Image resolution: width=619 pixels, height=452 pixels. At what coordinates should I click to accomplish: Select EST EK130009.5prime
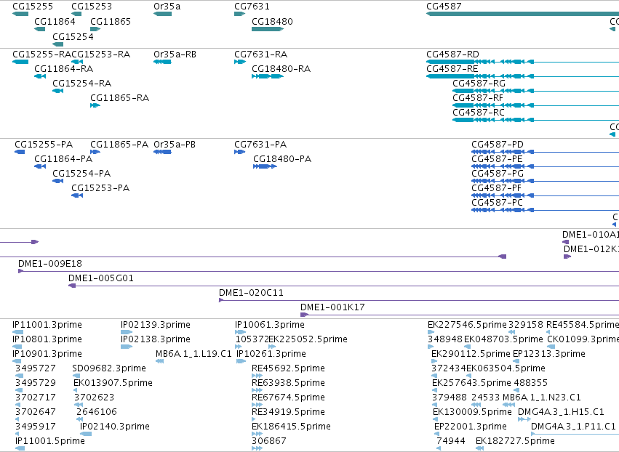click(x=436, y=419)
